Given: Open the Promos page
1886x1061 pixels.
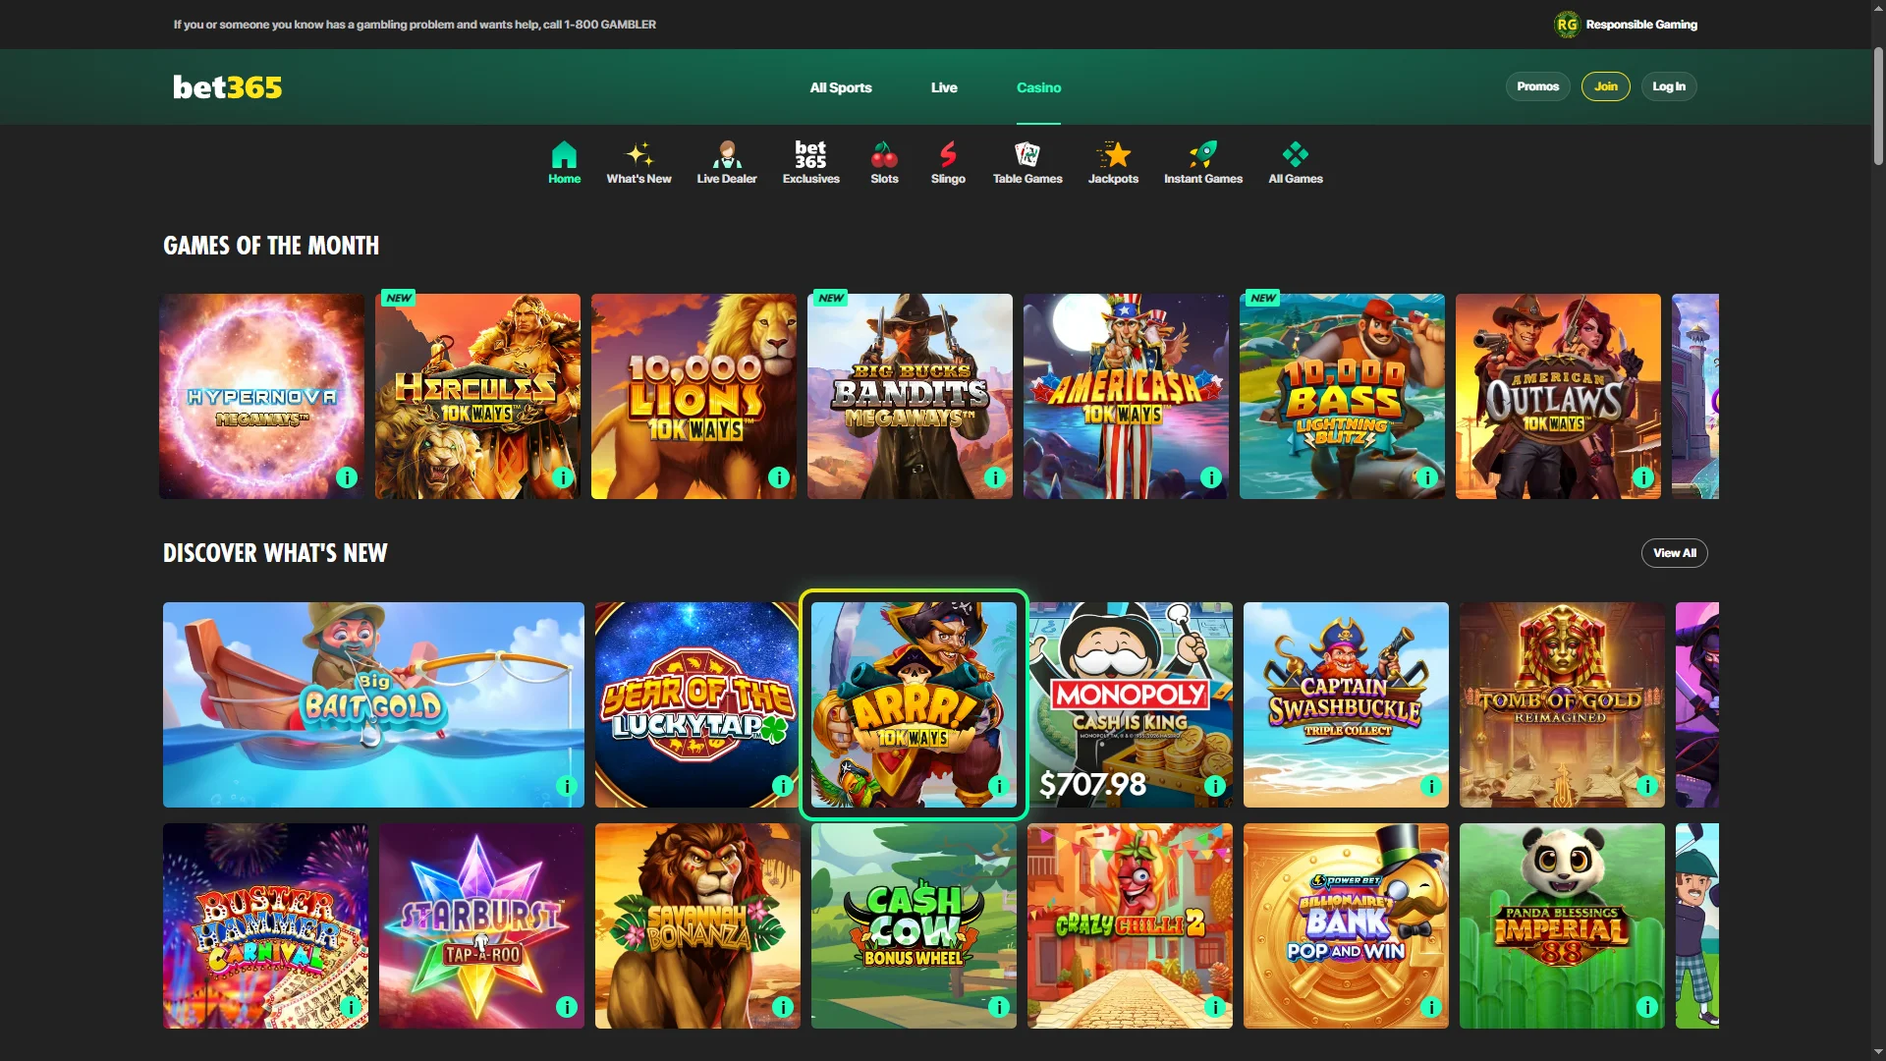Looking at the screenshot, I should pyautogui.click(x=1537, y=86).
